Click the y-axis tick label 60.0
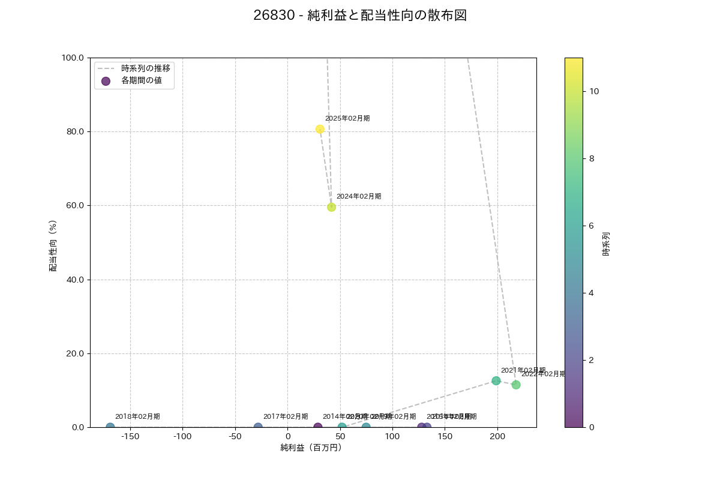 click(76, 205)
